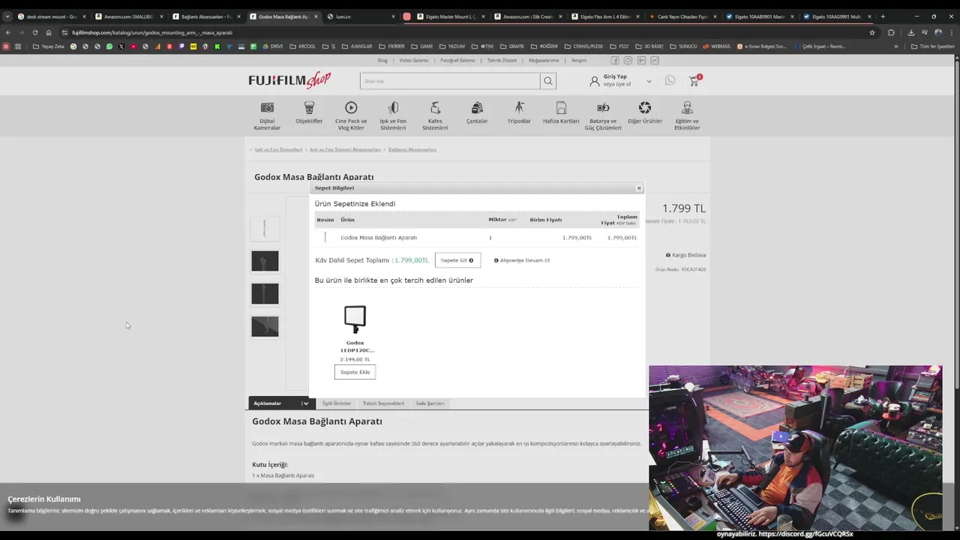Open the Facebook social icon
The width and height of the screenshot is (960, 540).
[615, 61]
